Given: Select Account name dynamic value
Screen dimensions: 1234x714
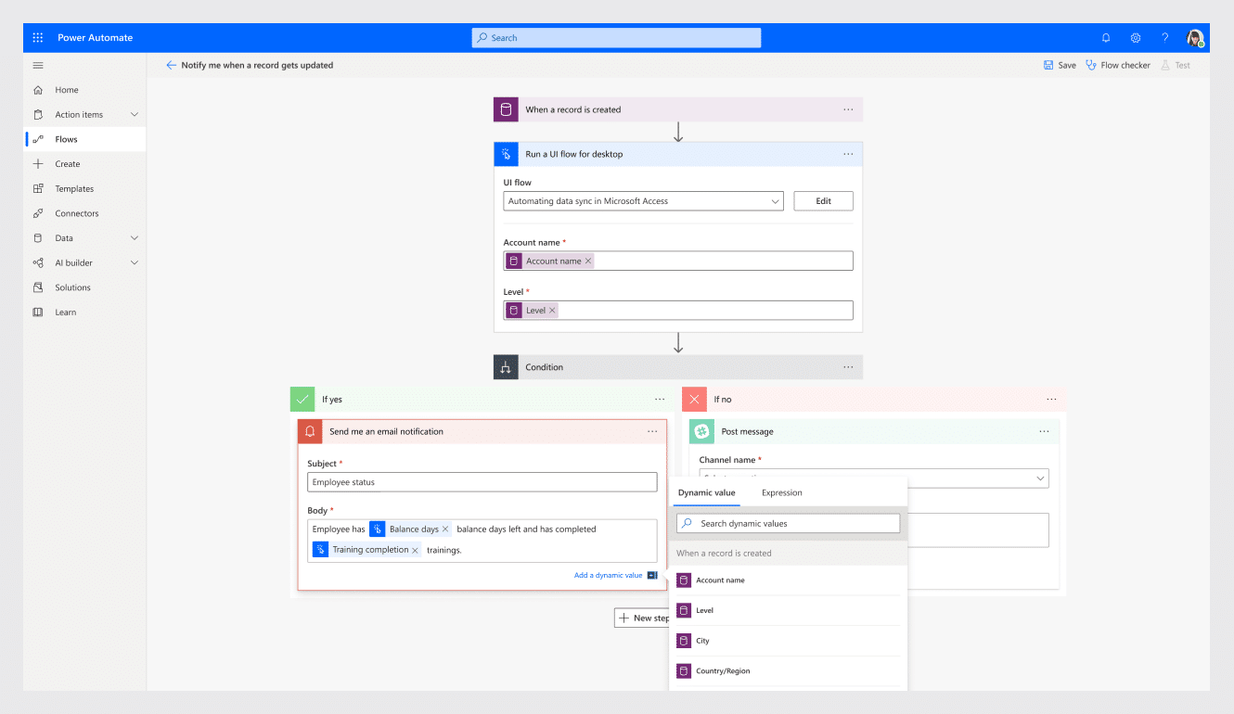Looking at the screenshot, I should click(x=788, y=580).
